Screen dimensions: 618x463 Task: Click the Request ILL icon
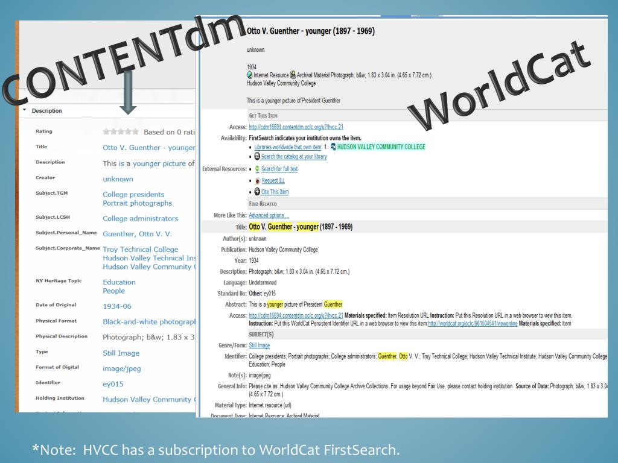[x=257, y=180]
